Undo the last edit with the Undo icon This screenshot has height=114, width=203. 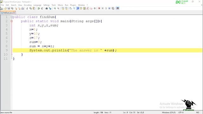click(x=38, y=9)
